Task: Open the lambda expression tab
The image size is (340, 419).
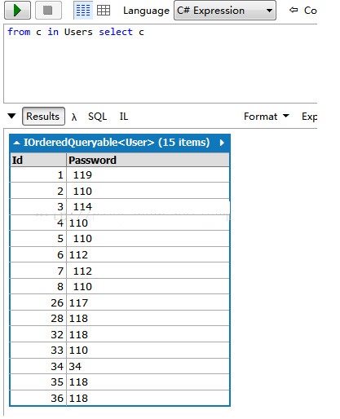Action: click(x=74, y=117)
